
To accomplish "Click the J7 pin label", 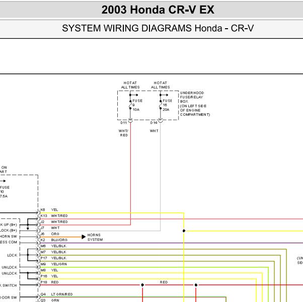I will [42, 228].
